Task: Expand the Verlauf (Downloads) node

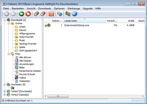Action: (x=5, y=91)
